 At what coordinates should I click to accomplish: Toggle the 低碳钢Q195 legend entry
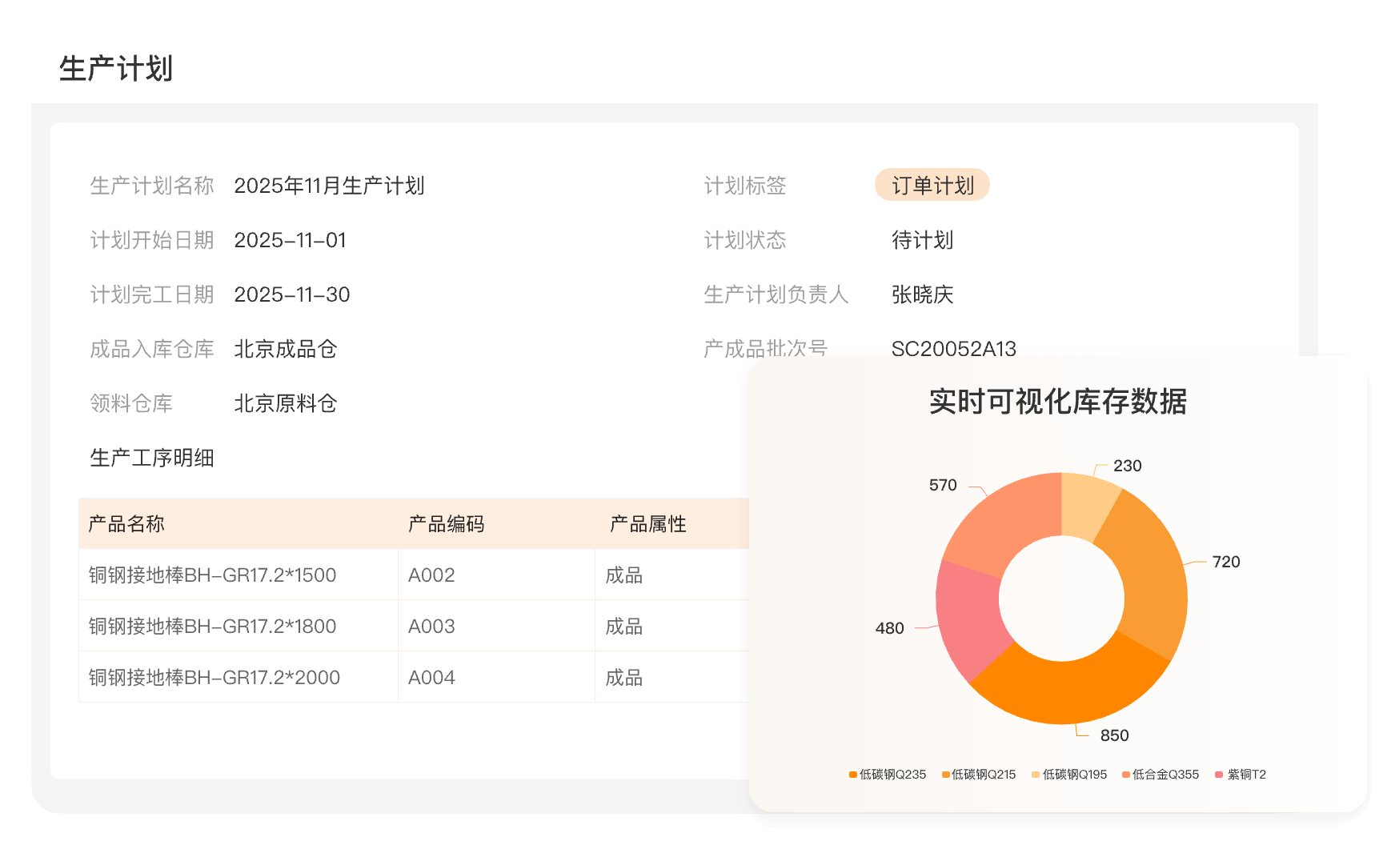(1069, 775)
